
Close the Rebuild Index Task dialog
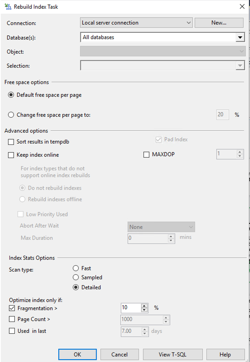click(x=242, y=6)
